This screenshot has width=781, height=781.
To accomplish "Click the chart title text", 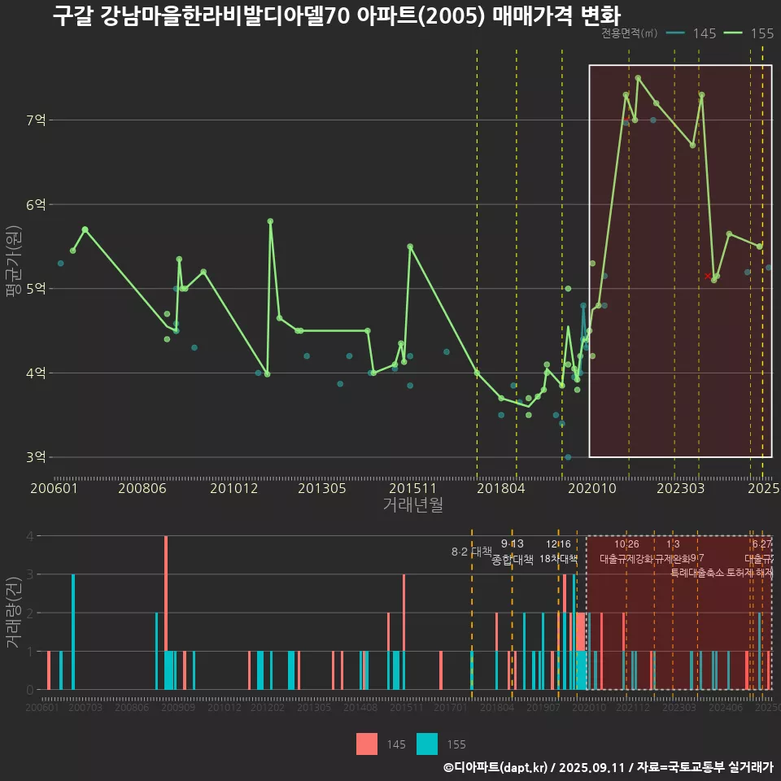I will (x=336, y=16).
